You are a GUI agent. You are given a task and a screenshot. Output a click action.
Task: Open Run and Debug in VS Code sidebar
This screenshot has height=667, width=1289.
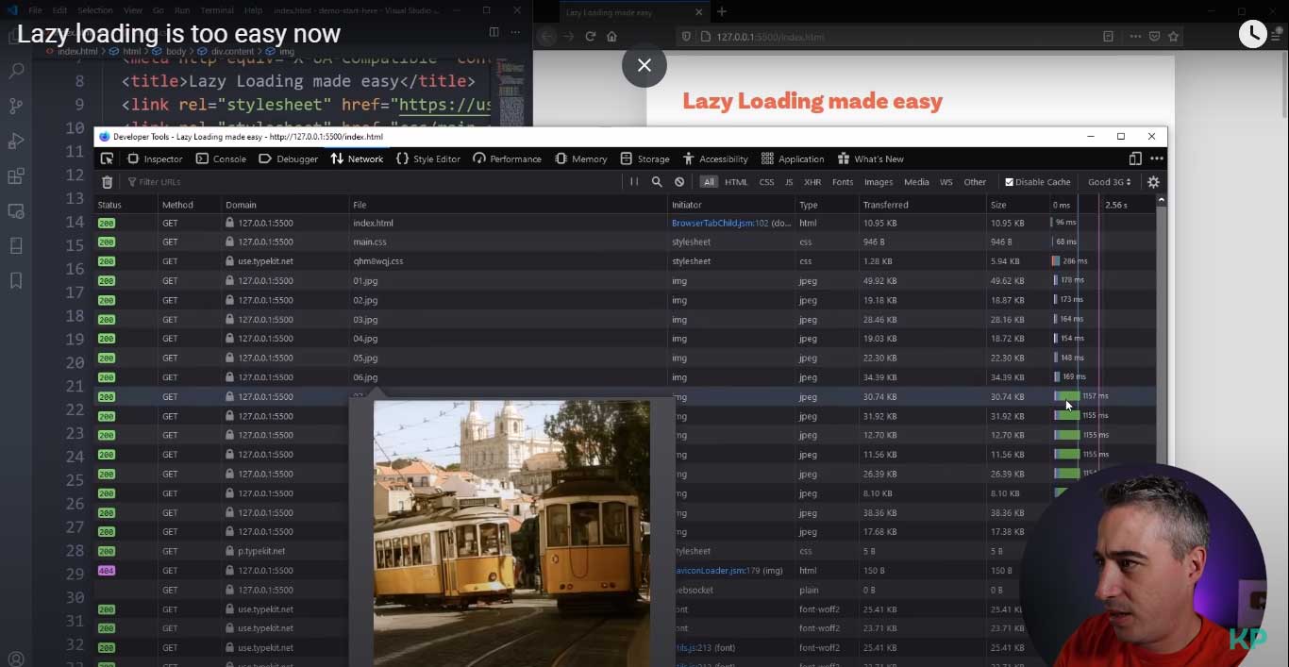(16, 142)
